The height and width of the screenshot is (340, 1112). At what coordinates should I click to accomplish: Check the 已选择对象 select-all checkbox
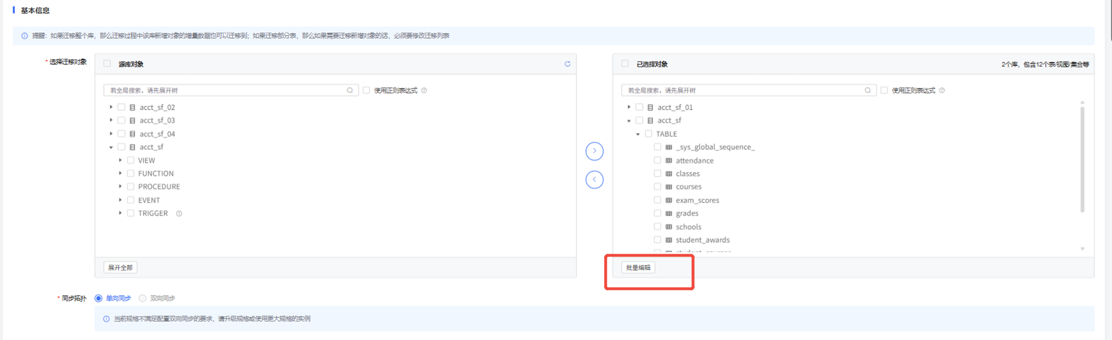(x=625, y=63)
